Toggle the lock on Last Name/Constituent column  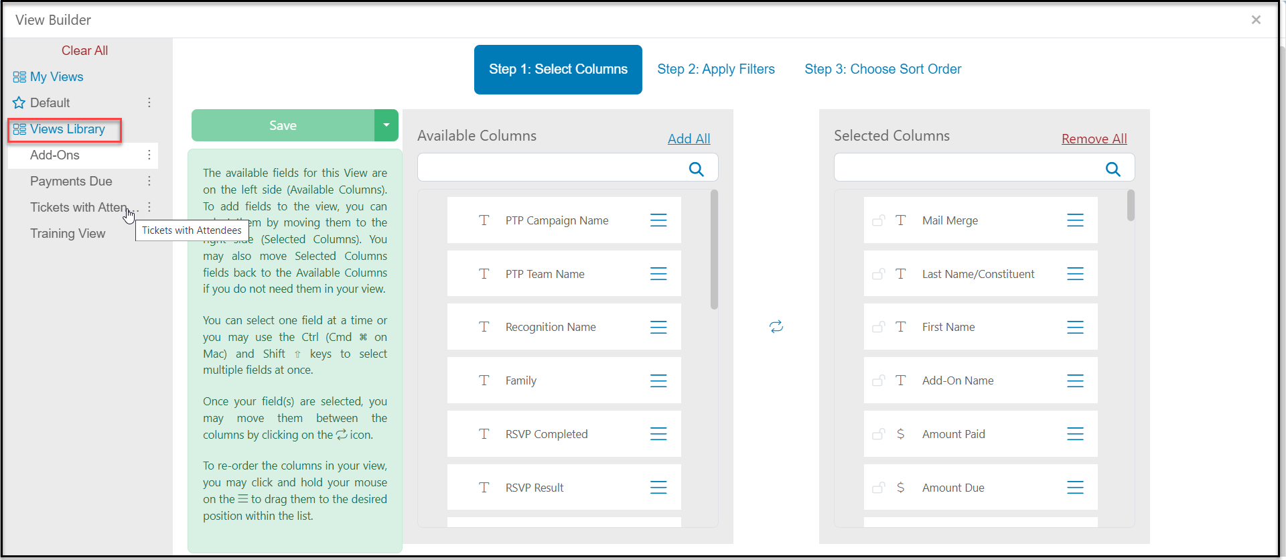(879, 273)
